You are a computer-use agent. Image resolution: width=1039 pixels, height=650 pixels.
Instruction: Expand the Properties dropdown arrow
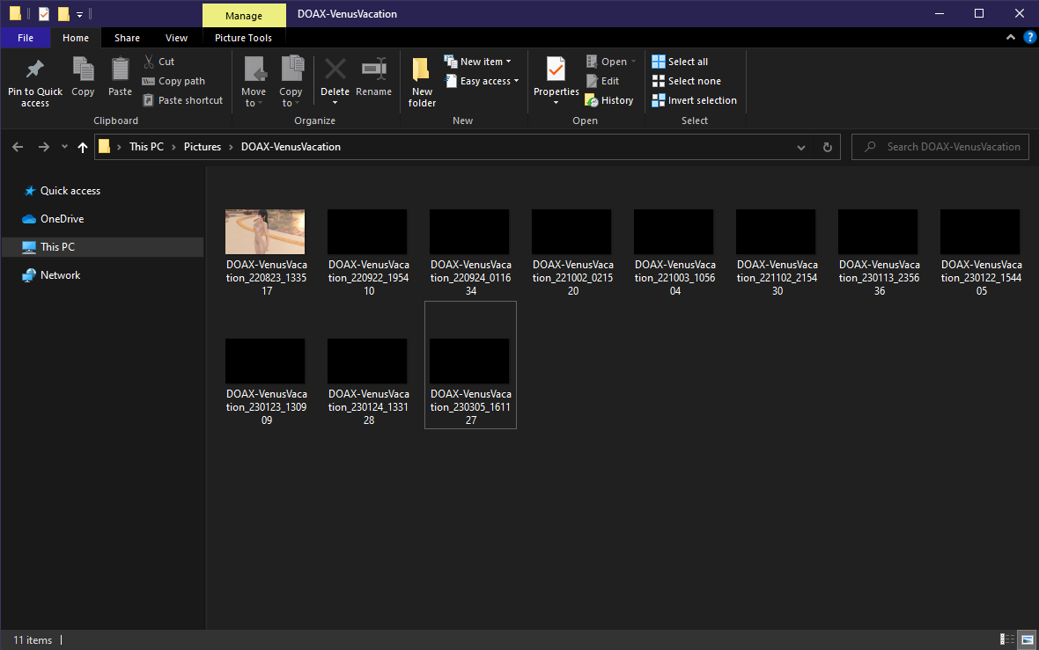(x=556, y=103)
